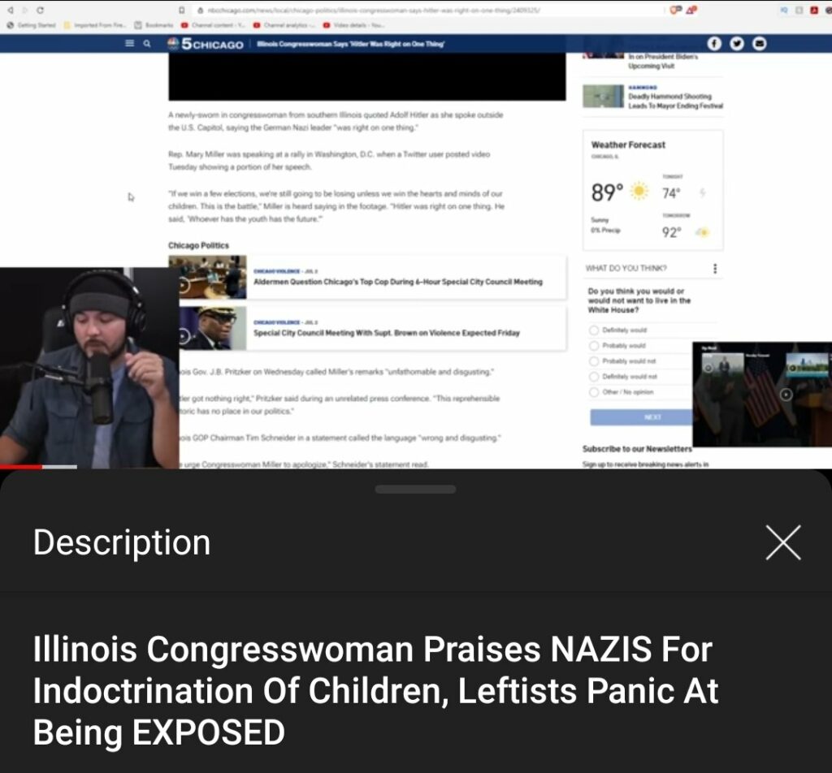This screenshot has width=832, height=773.
Task: Open the NBC site hamburger menu
Action: point(130,44)
